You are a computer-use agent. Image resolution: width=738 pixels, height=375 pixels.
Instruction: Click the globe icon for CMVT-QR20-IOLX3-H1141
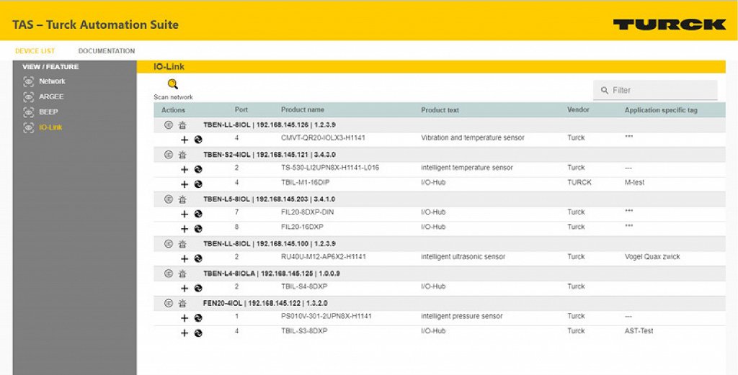198,139
